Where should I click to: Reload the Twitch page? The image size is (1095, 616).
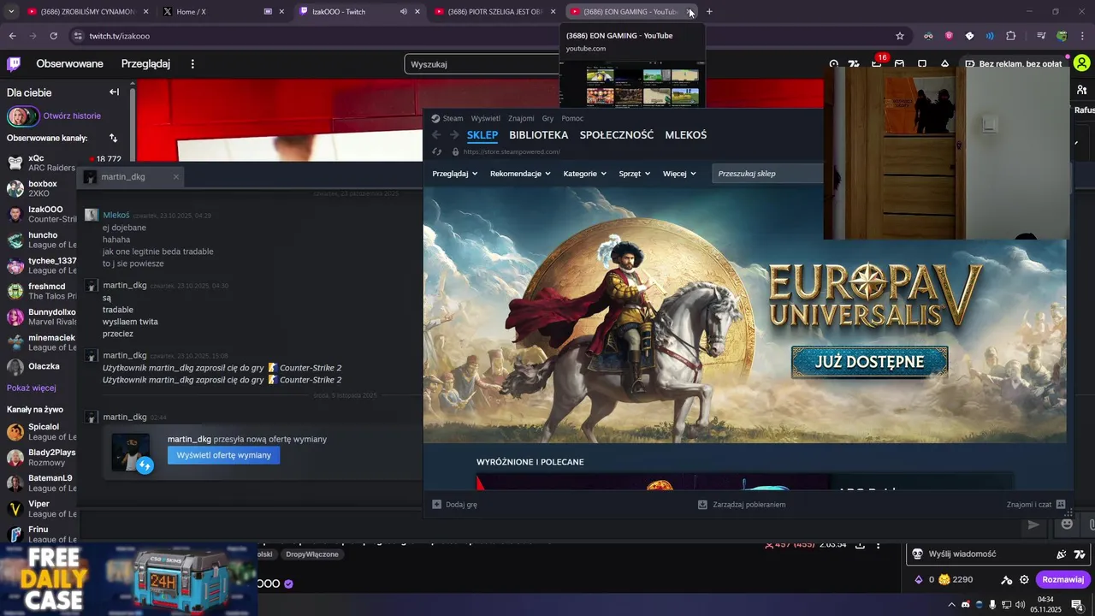tap(53, 36)
